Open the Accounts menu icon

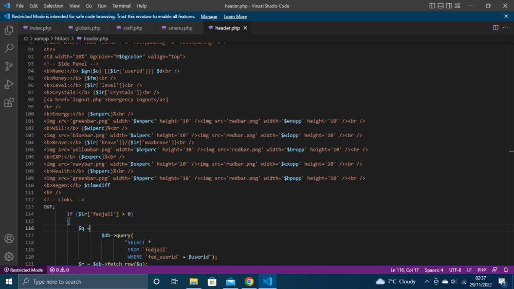[9, 239]
